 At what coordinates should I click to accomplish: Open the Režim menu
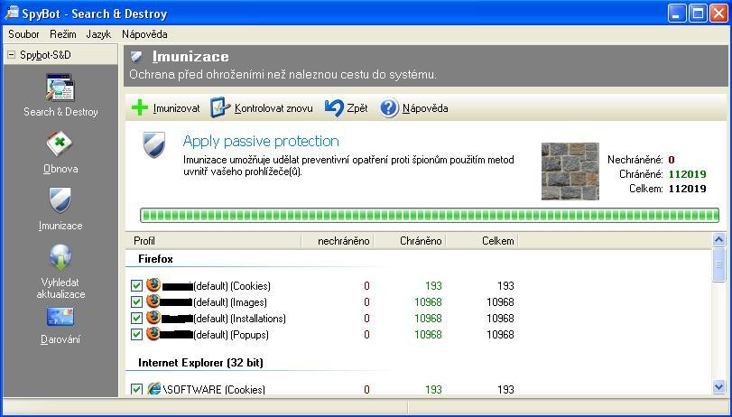pos(63,34)
